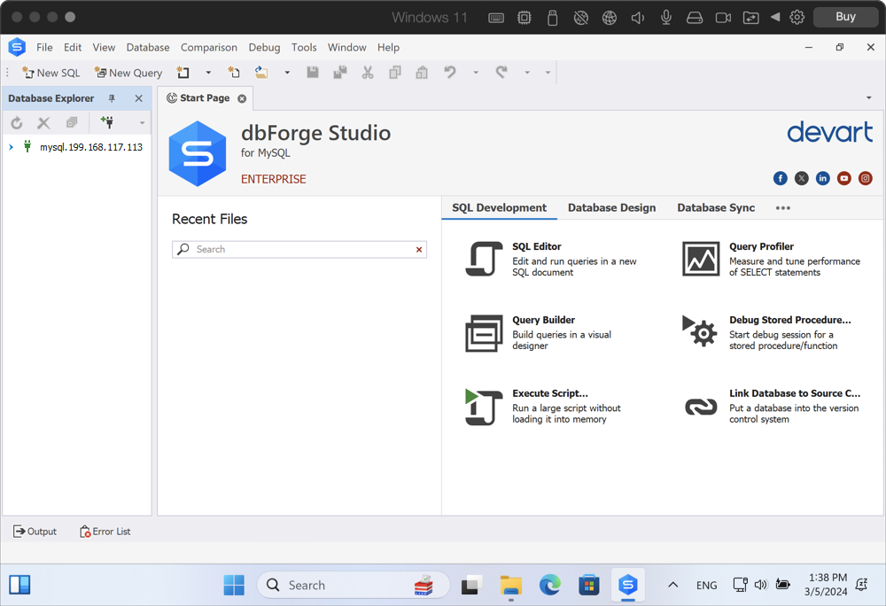Open the Error List panel

105,532
